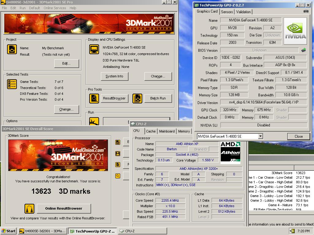Click the System Info button
Screen dimensions: 314x235
[114, 76]
